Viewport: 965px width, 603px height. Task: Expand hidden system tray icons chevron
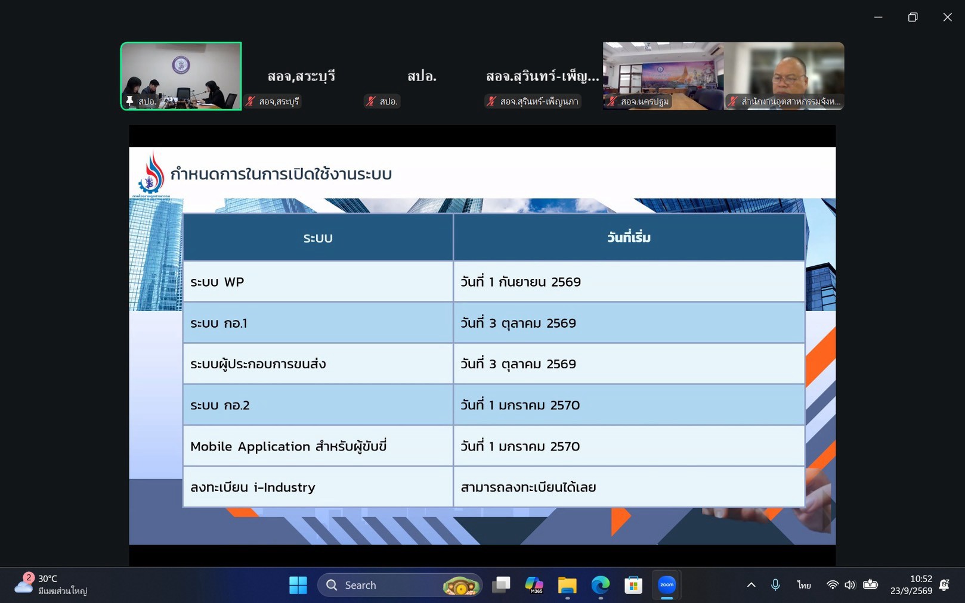click(x=751, y=585)
